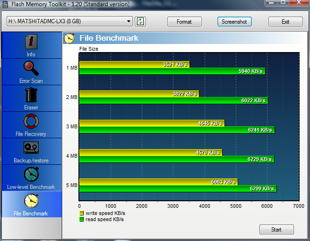Click the 5940 KB/s read bar
Screen dimensions: 310x241
click(x=172, y=71)
